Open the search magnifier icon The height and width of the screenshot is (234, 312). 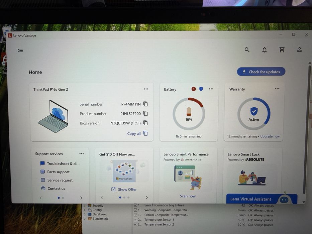click(x=247, y=50)
